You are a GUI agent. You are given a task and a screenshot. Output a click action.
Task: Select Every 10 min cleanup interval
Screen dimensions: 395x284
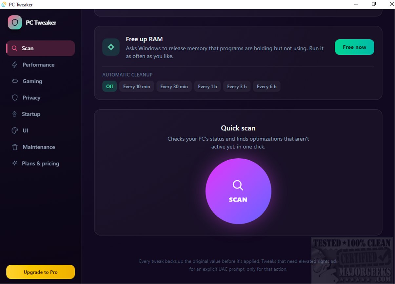137,86
